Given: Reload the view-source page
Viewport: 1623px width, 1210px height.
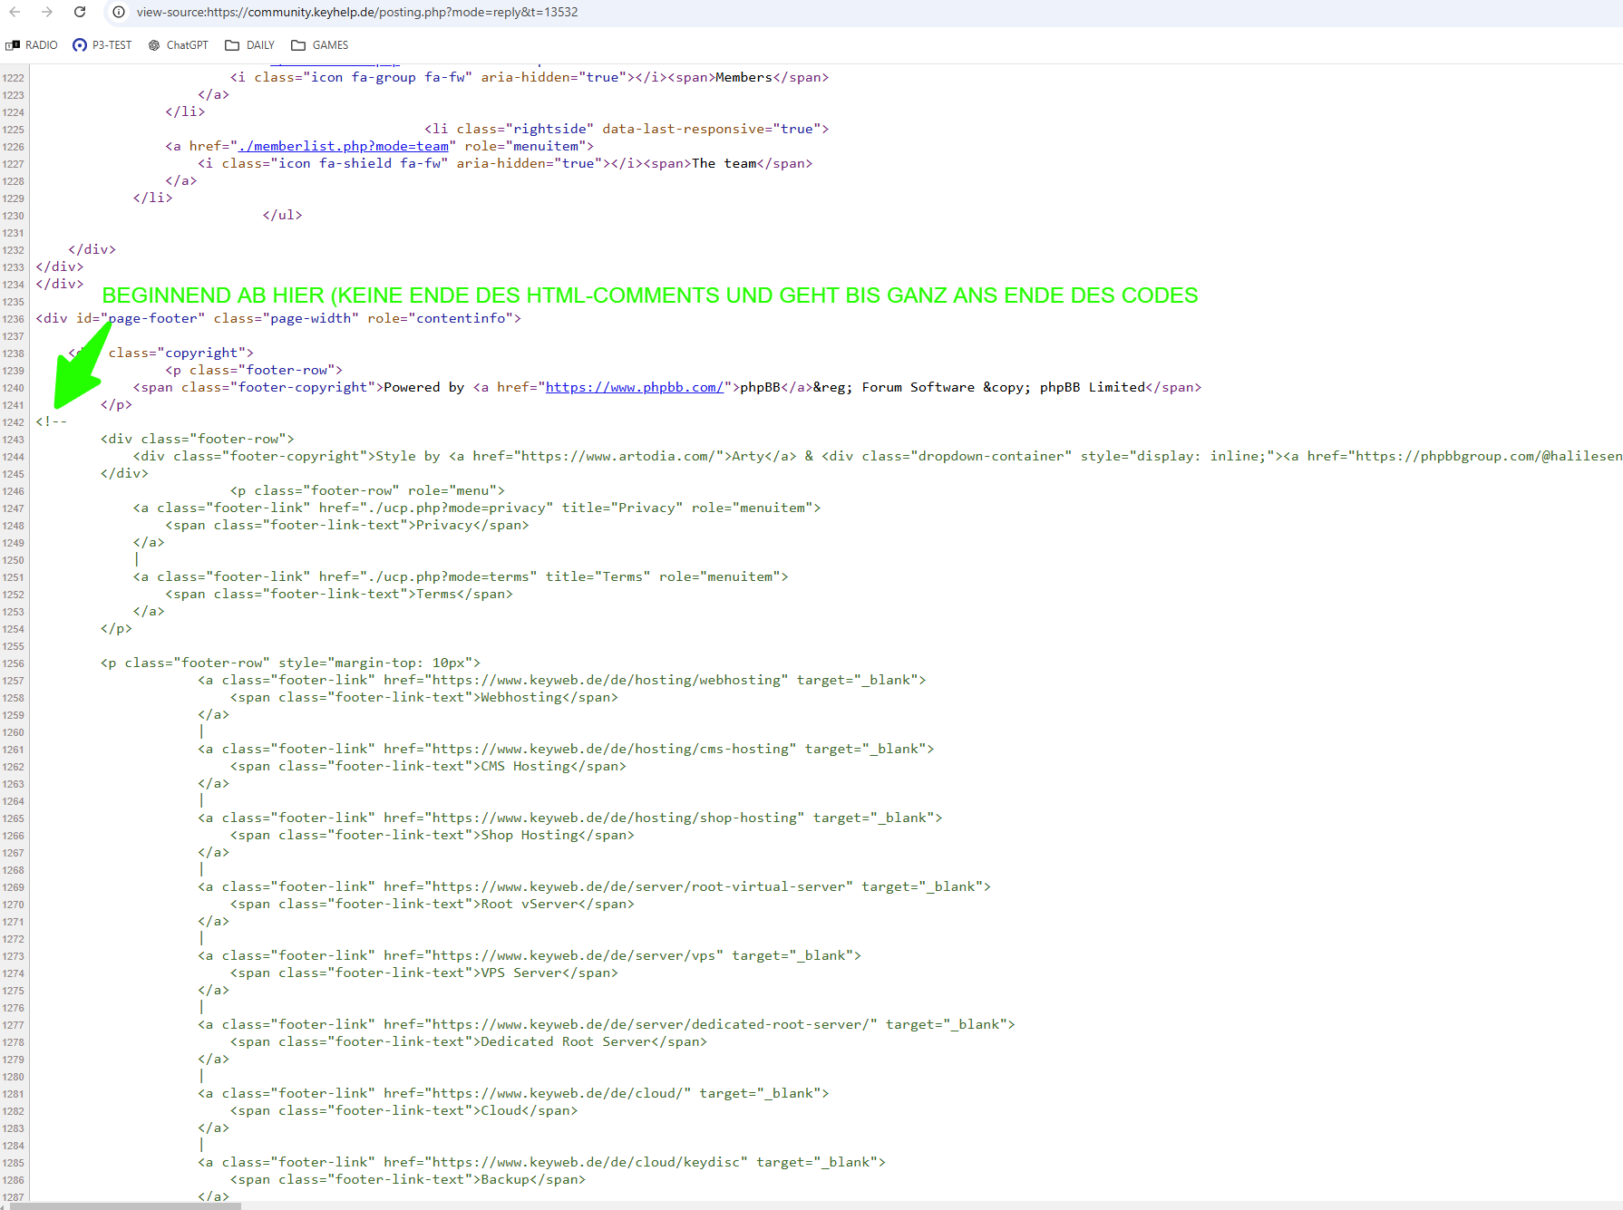Looking at the screenshot, I should point(80,12).
